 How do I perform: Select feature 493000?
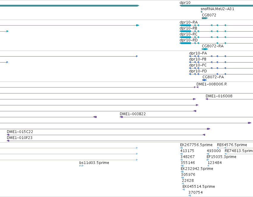(208, 154)
